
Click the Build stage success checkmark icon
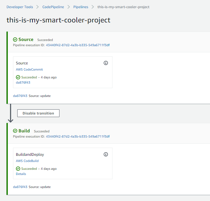click(x=15, y=131)
